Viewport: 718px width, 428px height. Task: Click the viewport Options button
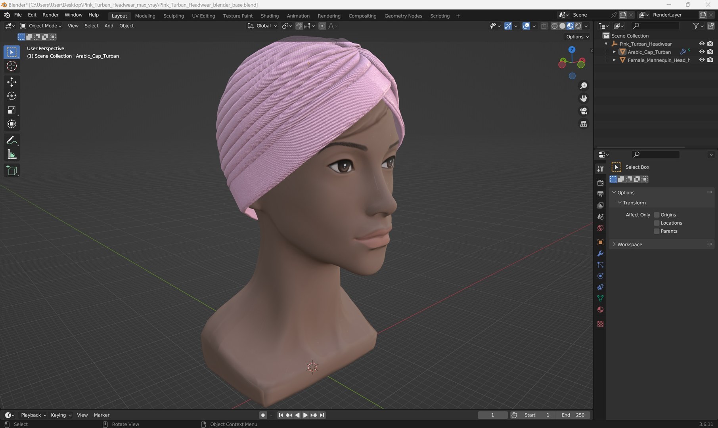click(x=577, y=36)
